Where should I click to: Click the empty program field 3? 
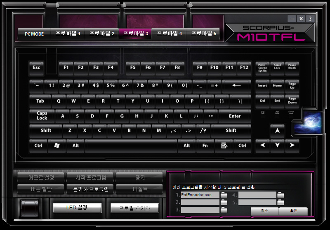click(200, 210)
